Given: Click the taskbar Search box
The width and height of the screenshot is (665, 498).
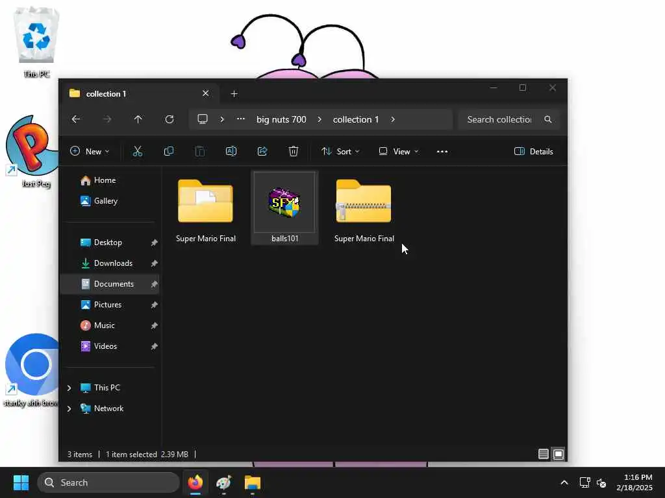Looking at the screenshot, I should 108,482.
